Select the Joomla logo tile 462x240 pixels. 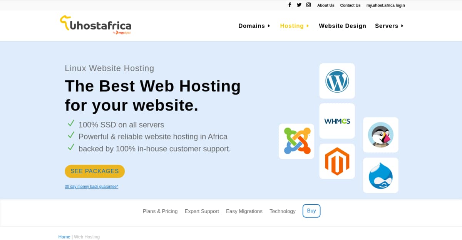point(296,141)
